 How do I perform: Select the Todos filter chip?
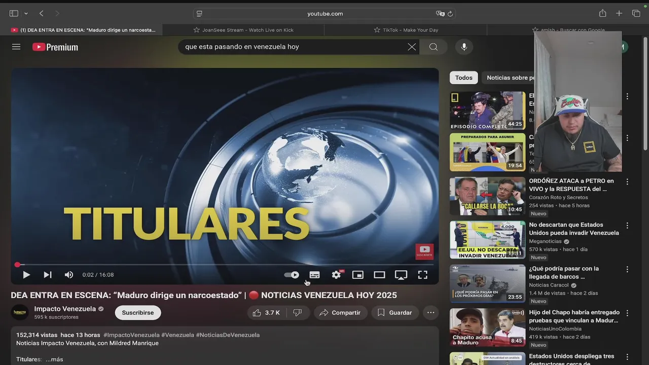(463, 78)
